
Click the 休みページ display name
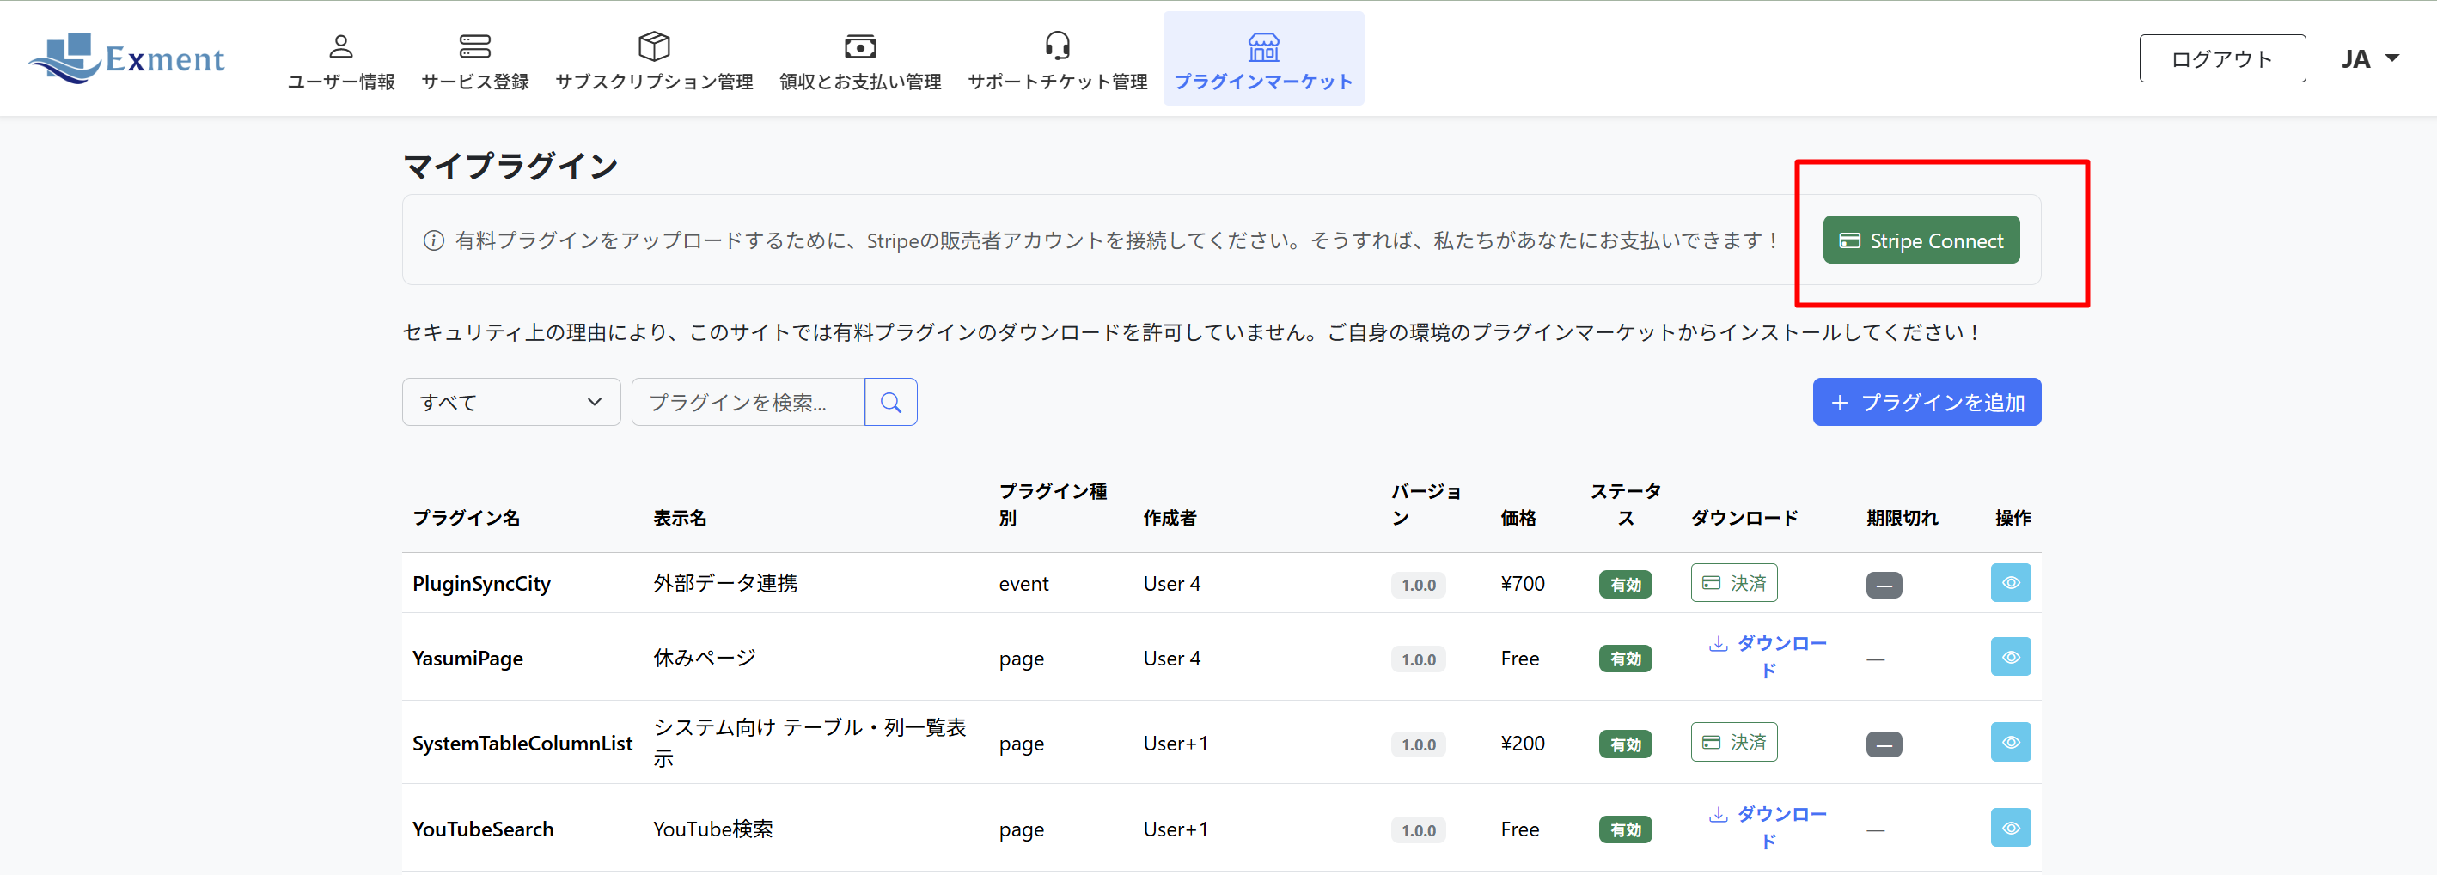(x=704, y=658)
